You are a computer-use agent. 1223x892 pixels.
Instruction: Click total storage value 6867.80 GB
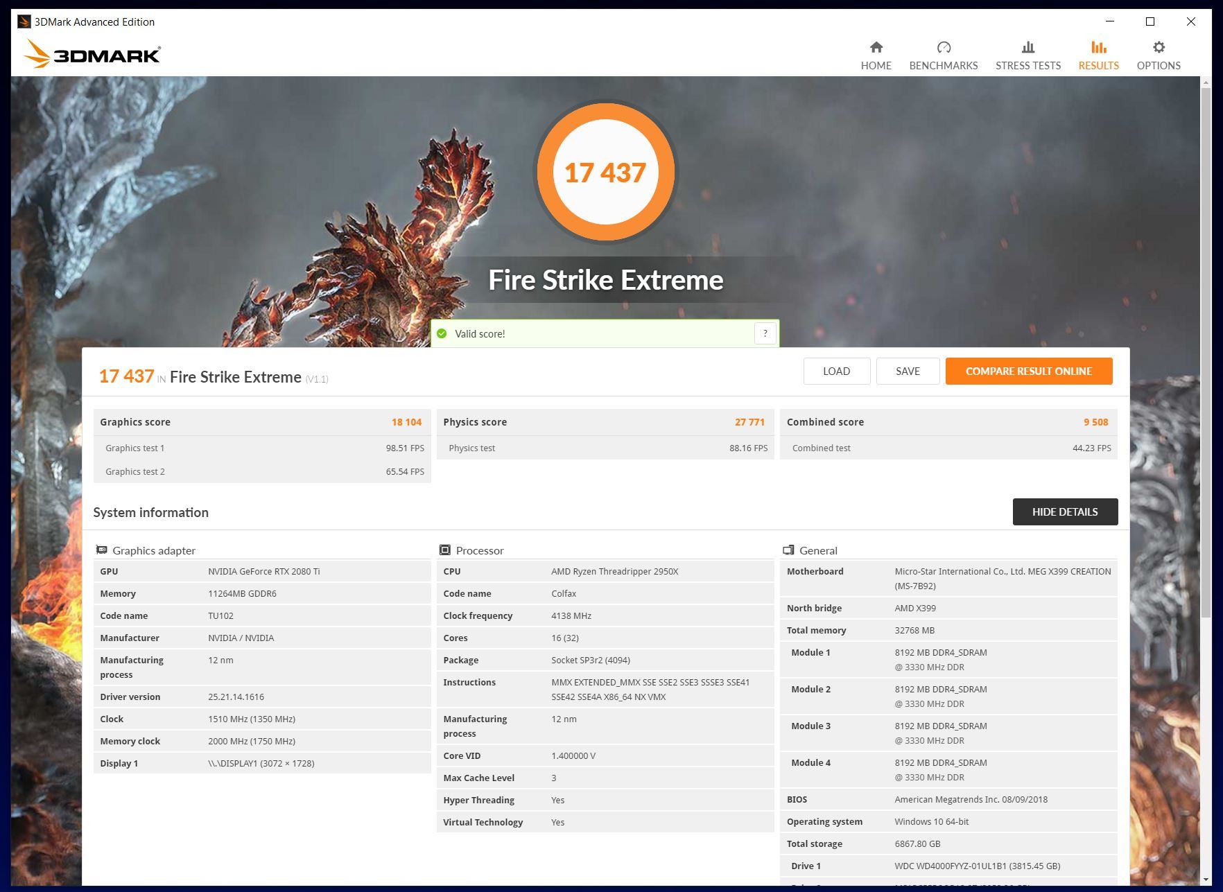click(x=917, y=844)
